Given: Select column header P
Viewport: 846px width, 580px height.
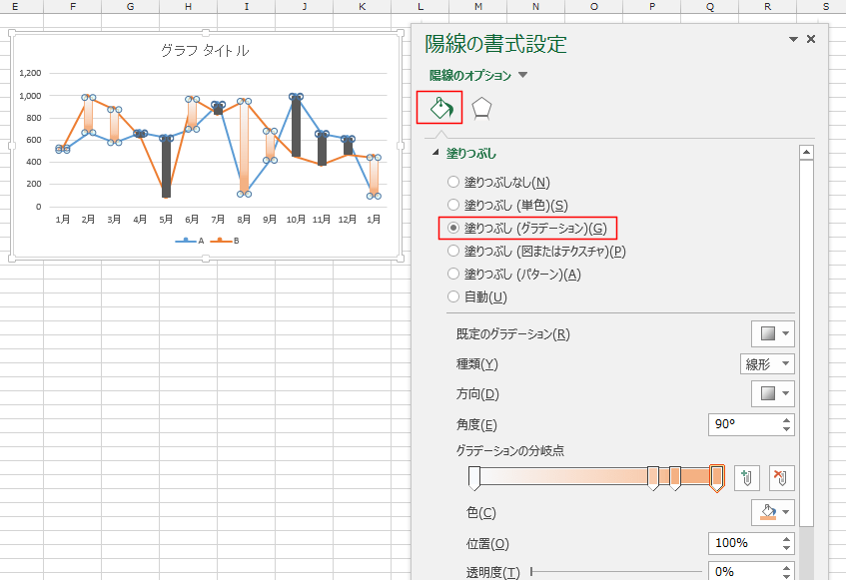Looking at the screenshot, I should (652, 6).
